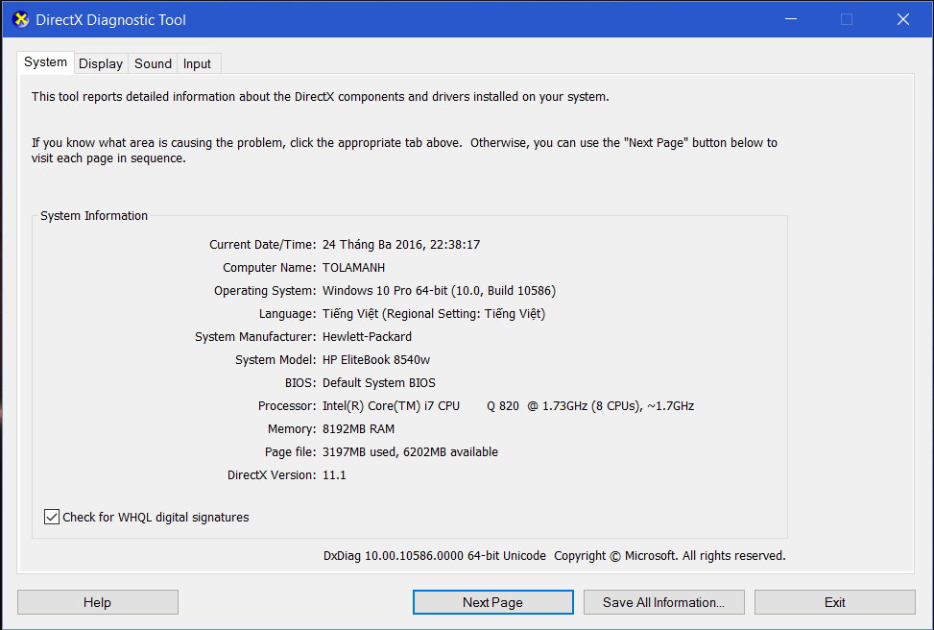Go to the Input tab

coord(197,63)
